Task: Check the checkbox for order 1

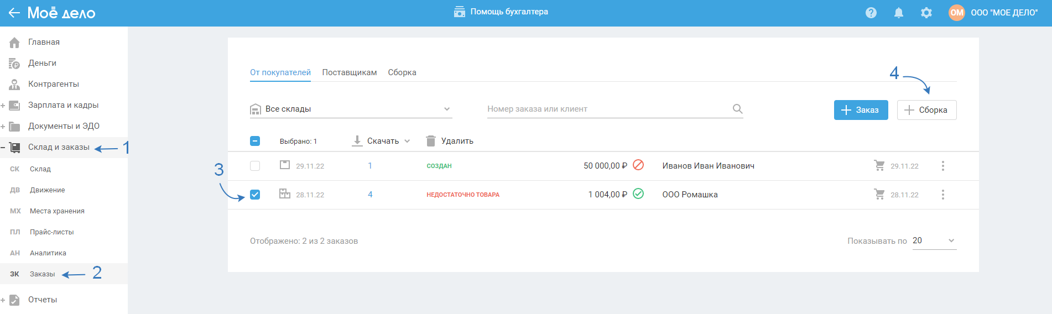Action: pyautogui.click(x=255, y=166)
